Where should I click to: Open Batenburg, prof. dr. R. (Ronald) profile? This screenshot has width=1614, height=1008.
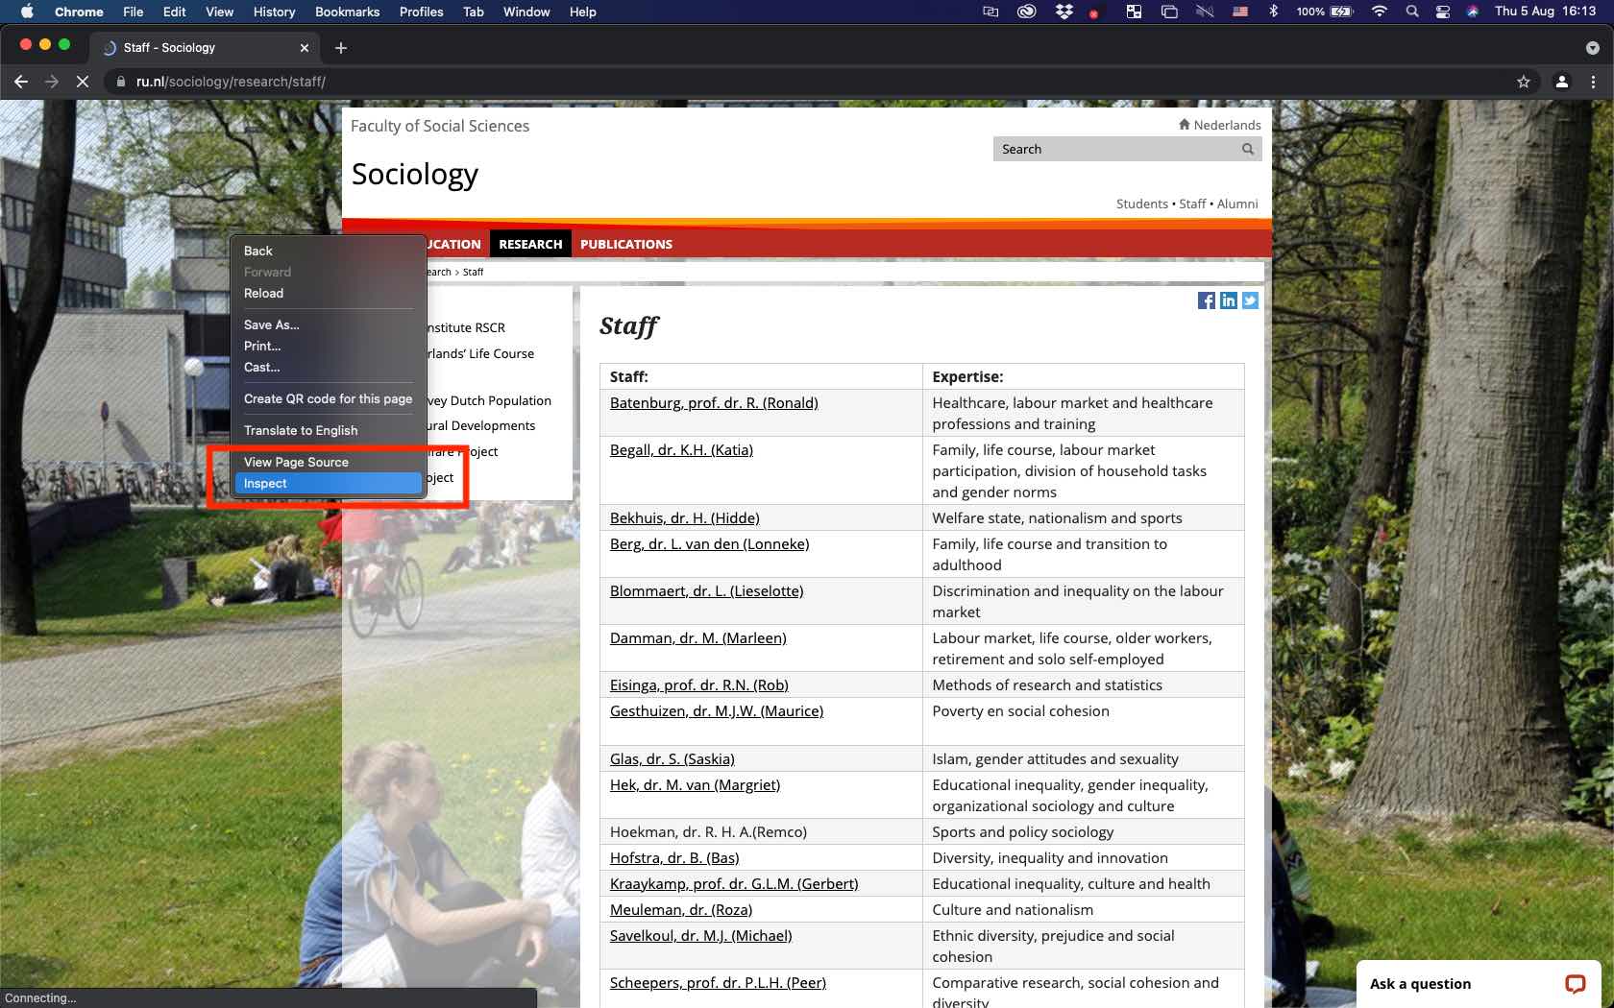pos(714,402)
